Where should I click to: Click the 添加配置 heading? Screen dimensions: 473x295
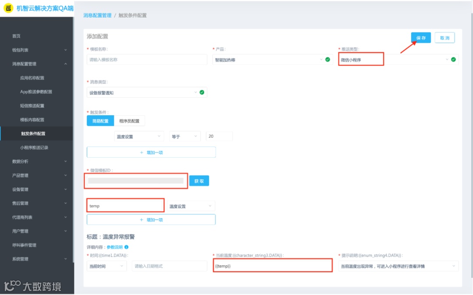97,36
